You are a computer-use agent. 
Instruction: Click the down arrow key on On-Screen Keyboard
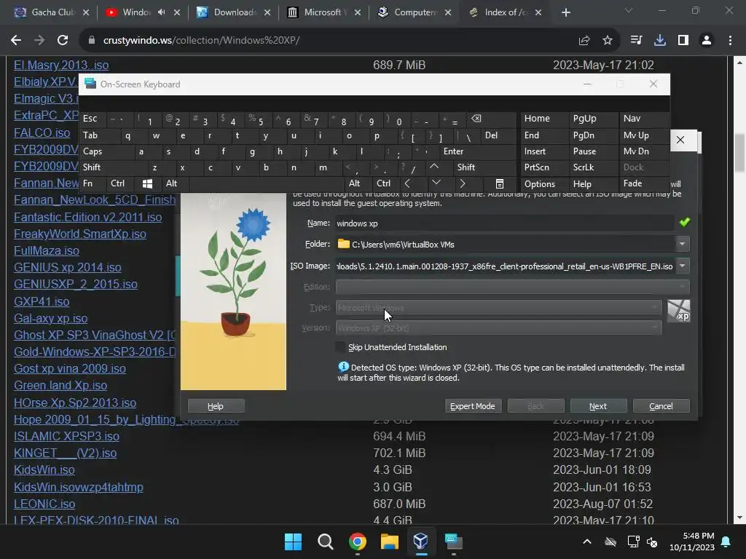tap(436, 183)
